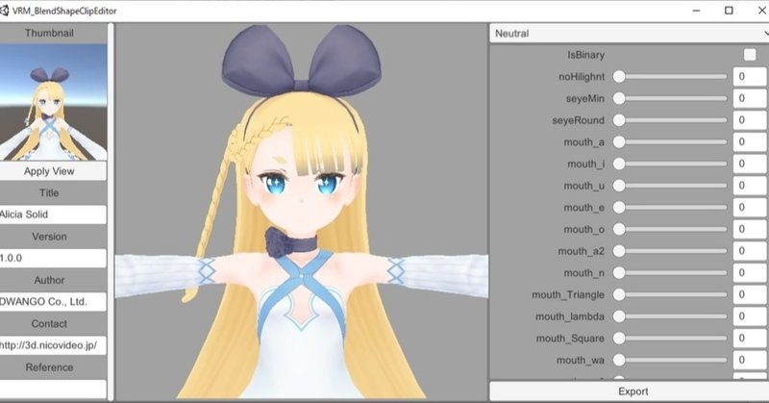Click the mouth_wa value field

point(750,361)
